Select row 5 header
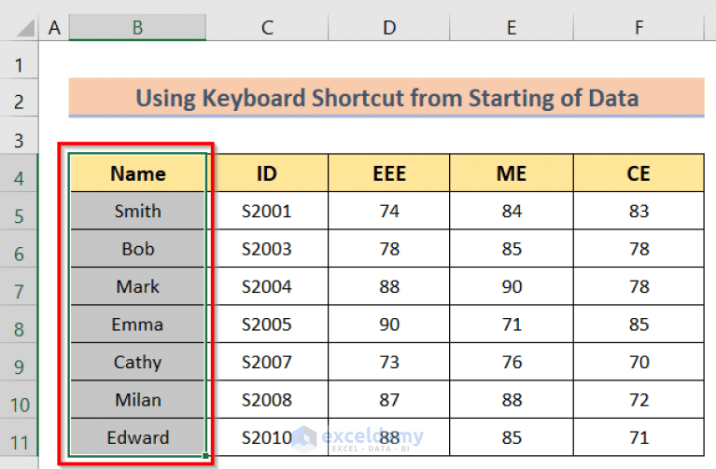This screenshot has width=716, height=469. (19, 211)
